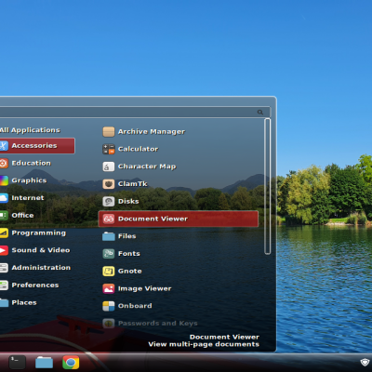Click the application list scrollbar
Screen dimensions: 372x372
[268, 186]
